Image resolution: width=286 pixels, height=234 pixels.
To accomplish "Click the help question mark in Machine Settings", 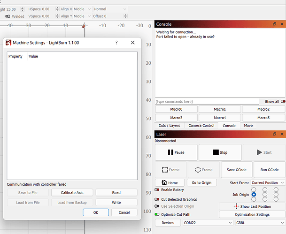I will pyautogui.click(x=116, y=43).
